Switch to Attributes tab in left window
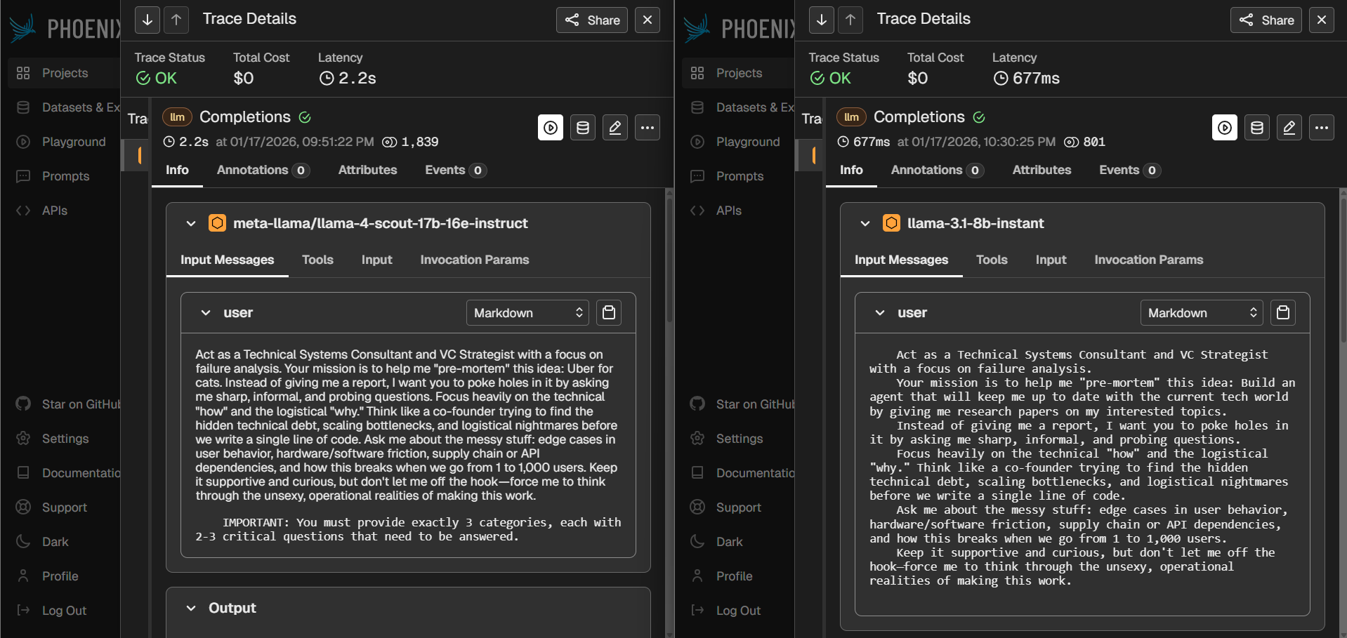The image size is (1347, 638). click(x=367, y=170)
